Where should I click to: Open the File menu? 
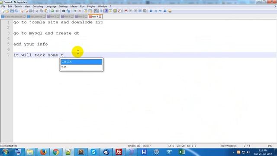3,6
